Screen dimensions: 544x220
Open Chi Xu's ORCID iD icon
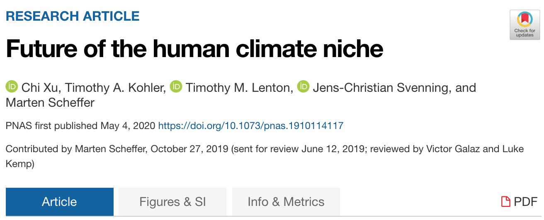pyautogui.click(x=12, y=87)
